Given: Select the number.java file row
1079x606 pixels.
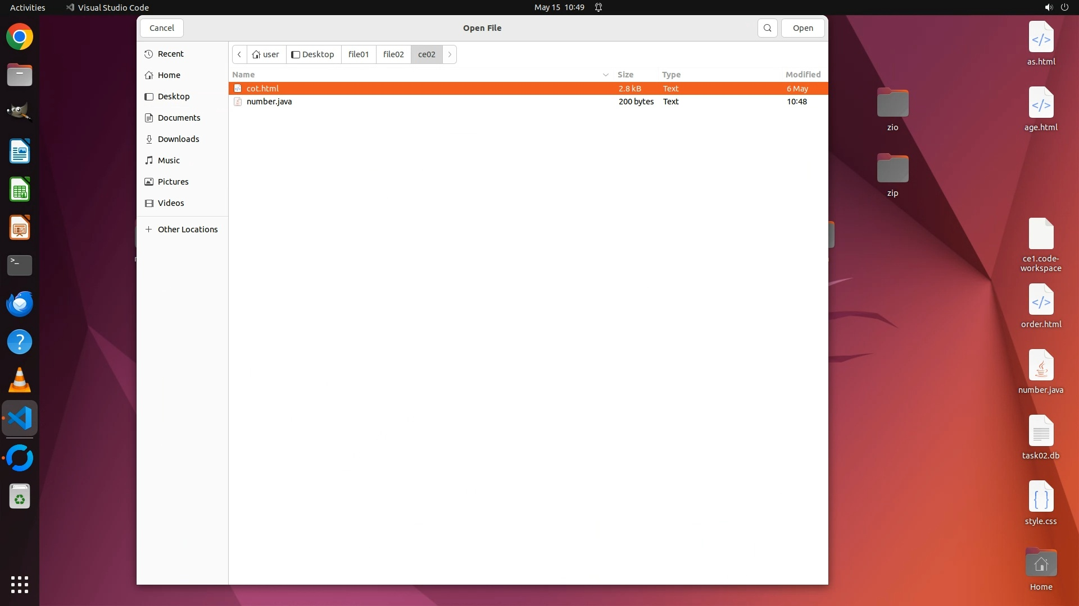Looking at the screenshot, I should [x=269, y=102].
